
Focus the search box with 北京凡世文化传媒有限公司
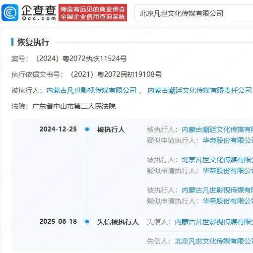194,13
